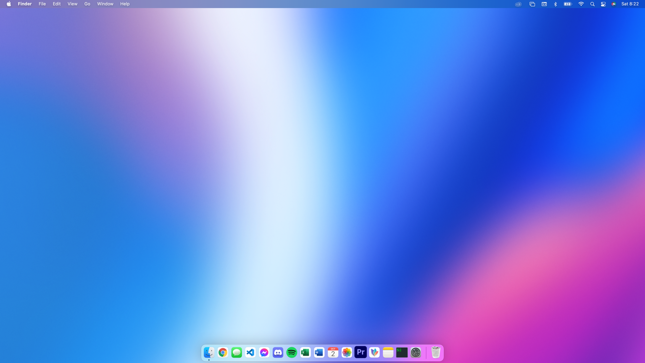Open the Trash in dock
645x363 pixels.
[436, 352]
